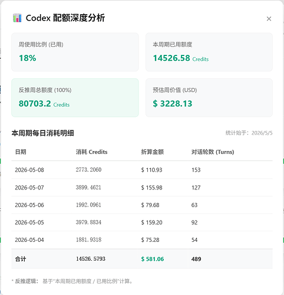
Task: Click the "本周期每日消耗明细" section heading
Action: pos(43,133)
